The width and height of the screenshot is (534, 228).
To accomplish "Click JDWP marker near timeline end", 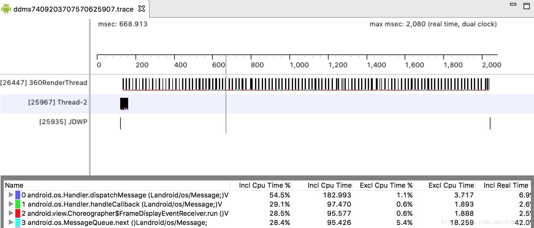I will coord(490,123).
